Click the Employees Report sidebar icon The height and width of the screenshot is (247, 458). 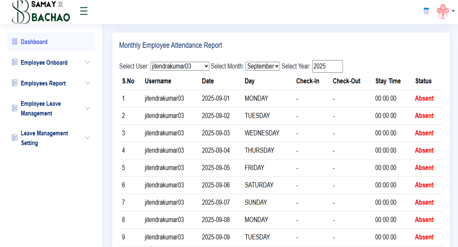[x=14, y=83]
